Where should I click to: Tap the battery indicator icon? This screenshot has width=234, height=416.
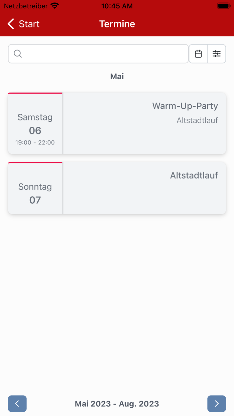coord(223,6)
